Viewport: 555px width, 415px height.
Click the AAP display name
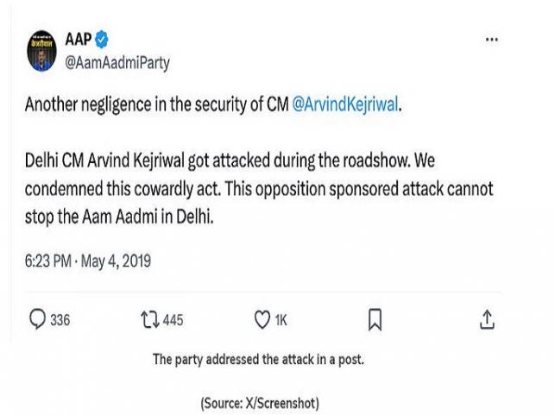tap(79, 40)
